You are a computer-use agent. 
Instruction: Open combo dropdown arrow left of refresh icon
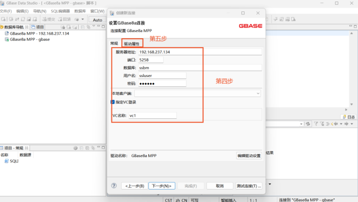(x=301, y=124)
